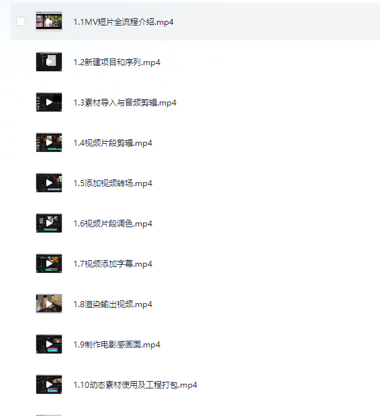
Task: Select file name 1.10动态素材使用及工程打包.mp4
Action: [x=136, y=385]
